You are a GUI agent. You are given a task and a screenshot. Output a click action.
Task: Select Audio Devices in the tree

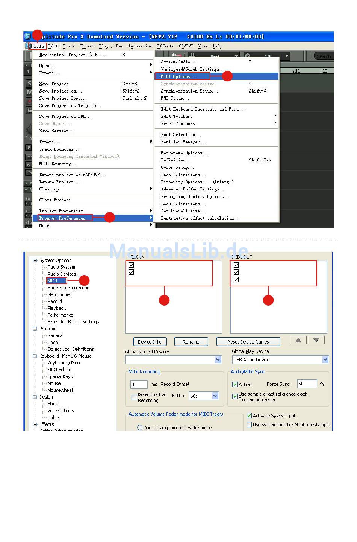tap(62, 274)
